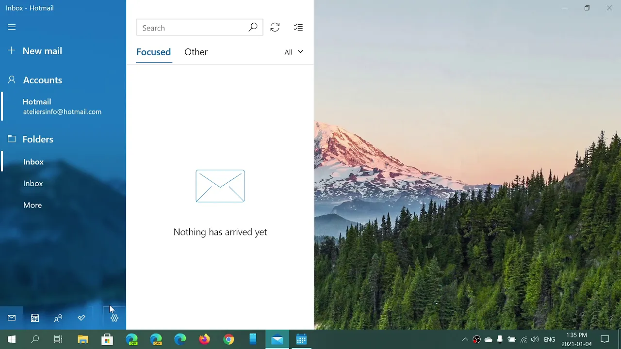Open Task View on the taskbar

pos(58,340)
